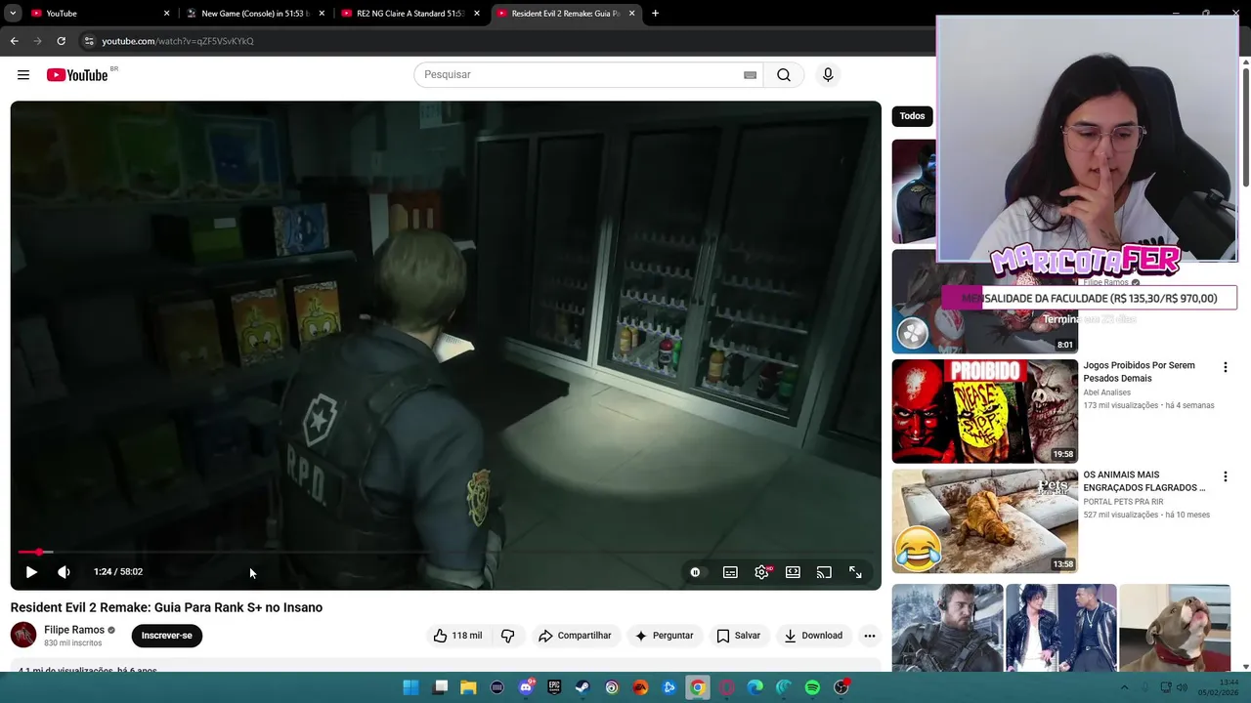Image resolution: width=1251 pixels, height=703 pixels.
Task: Show hidden system tray icons
Action: click(1124, 687)
